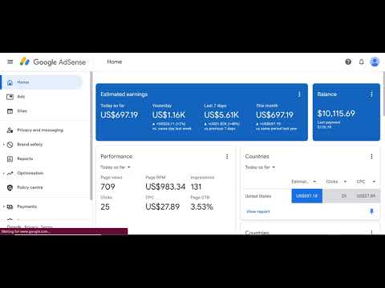The height and width of the screenshot is (288, 385).
Task: Click the sidebar vertical scrollbar
Action: click(x=91, y=135)
